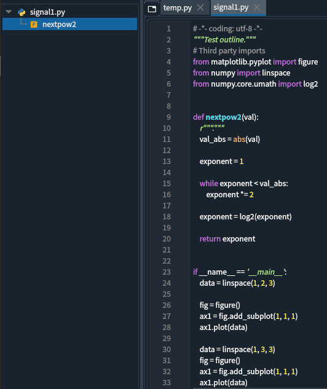This screenshot has height=389, width=327.
Task: Click fig = figure() on line 26
Action: 219,305
